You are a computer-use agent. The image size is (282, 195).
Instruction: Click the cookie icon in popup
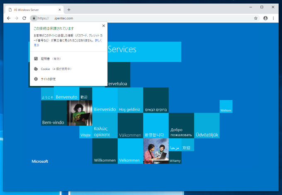36,69
